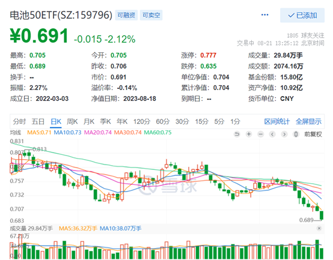
Task: Click the chart reset (undo arrow) icon
Action: [x=237, y=134]
